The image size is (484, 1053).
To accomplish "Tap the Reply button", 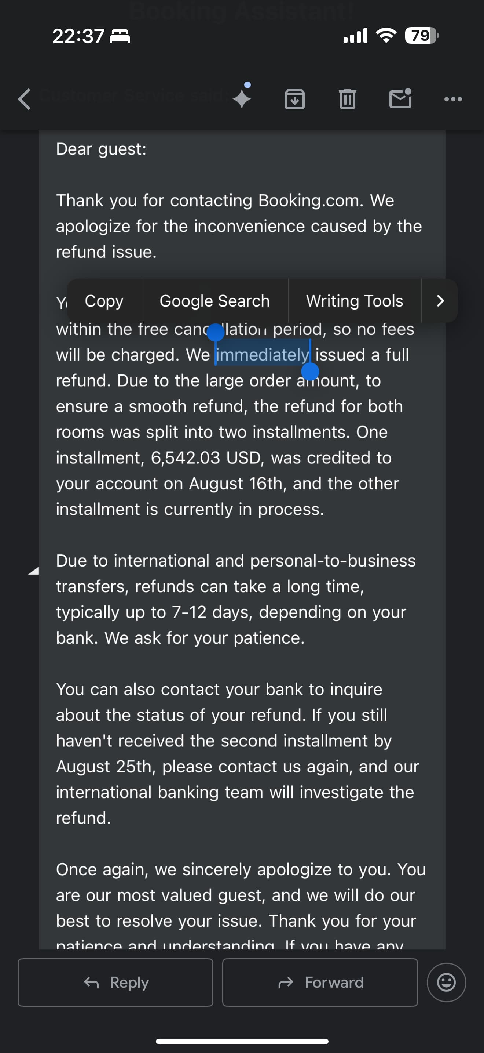I will [115, 982].
